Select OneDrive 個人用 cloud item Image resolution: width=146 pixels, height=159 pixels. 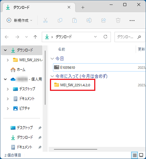tap(26, 79)
